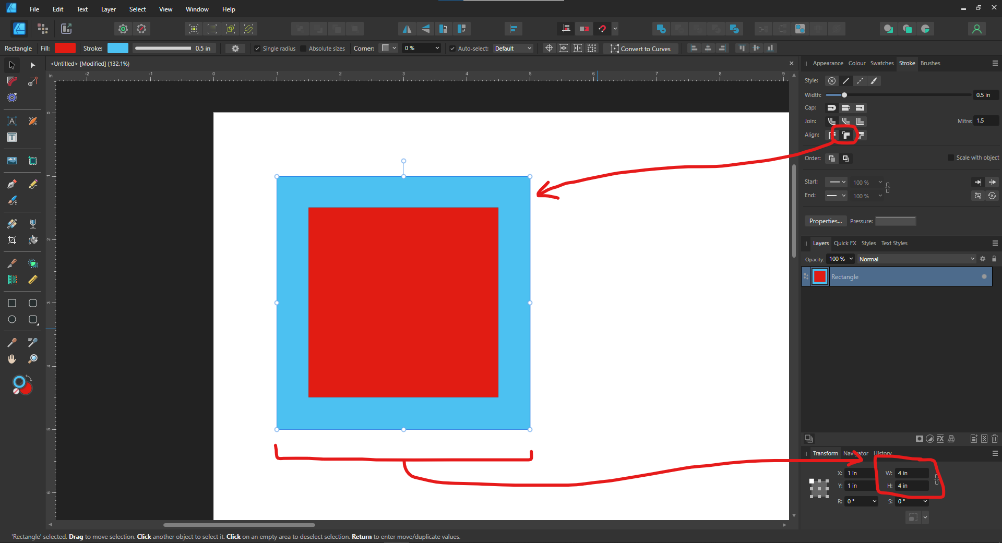
Task: Open the Normal blend mode dropdown
Action: point(916,259)
